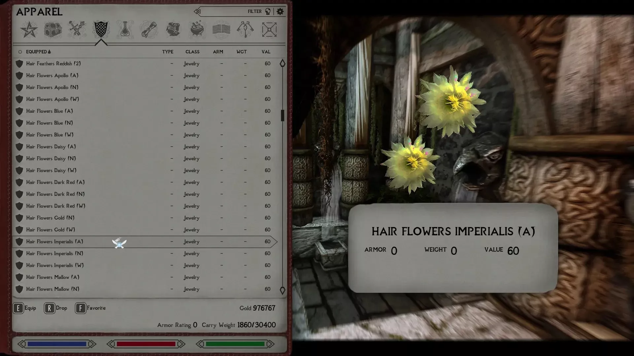Click the scroll-up arrow of the item list
The width and height of the screenshot is (634, 356).
[282, 63]
